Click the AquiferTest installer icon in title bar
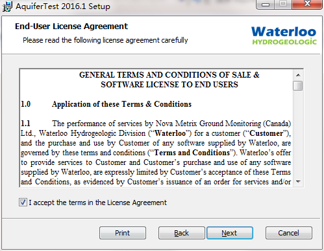Viewport: 324px width, 251px height. pos(7,6)
